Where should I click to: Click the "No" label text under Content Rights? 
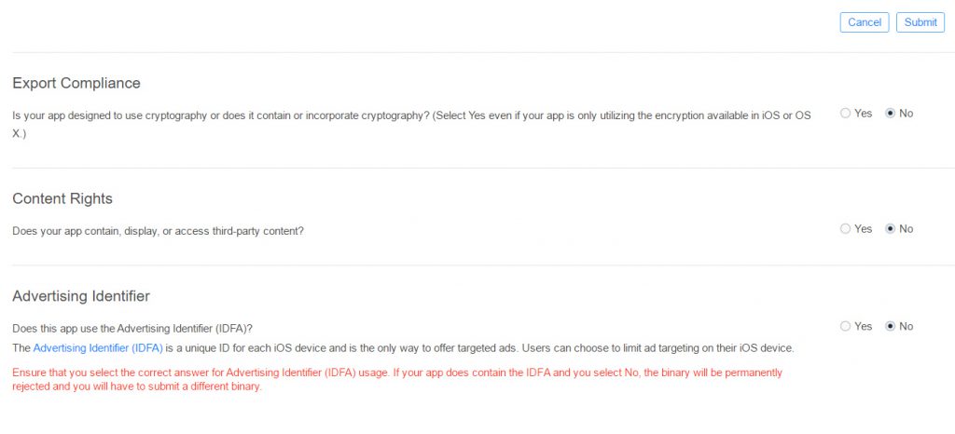(x=906, y=228)
